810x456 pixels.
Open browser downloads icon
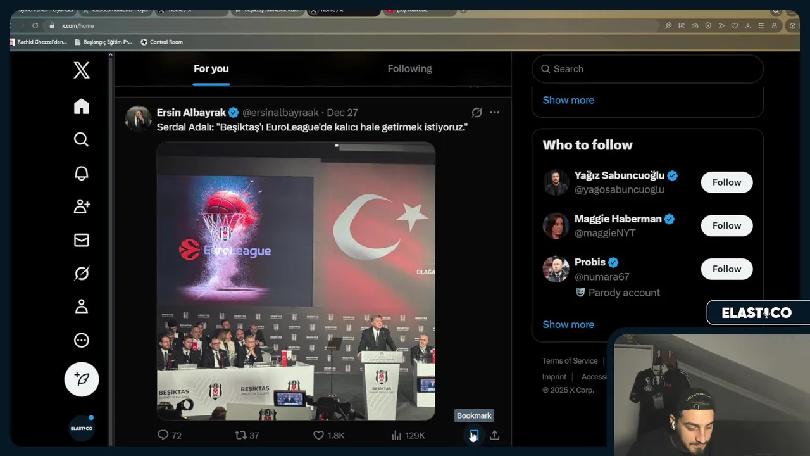click(748, 26)
